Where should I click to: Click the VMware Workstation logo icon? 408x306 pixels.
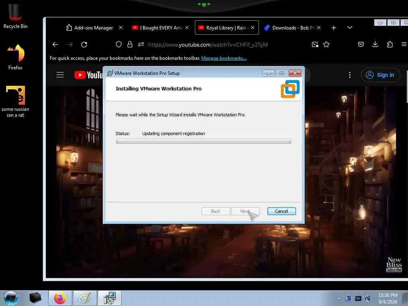click(290, 89)
